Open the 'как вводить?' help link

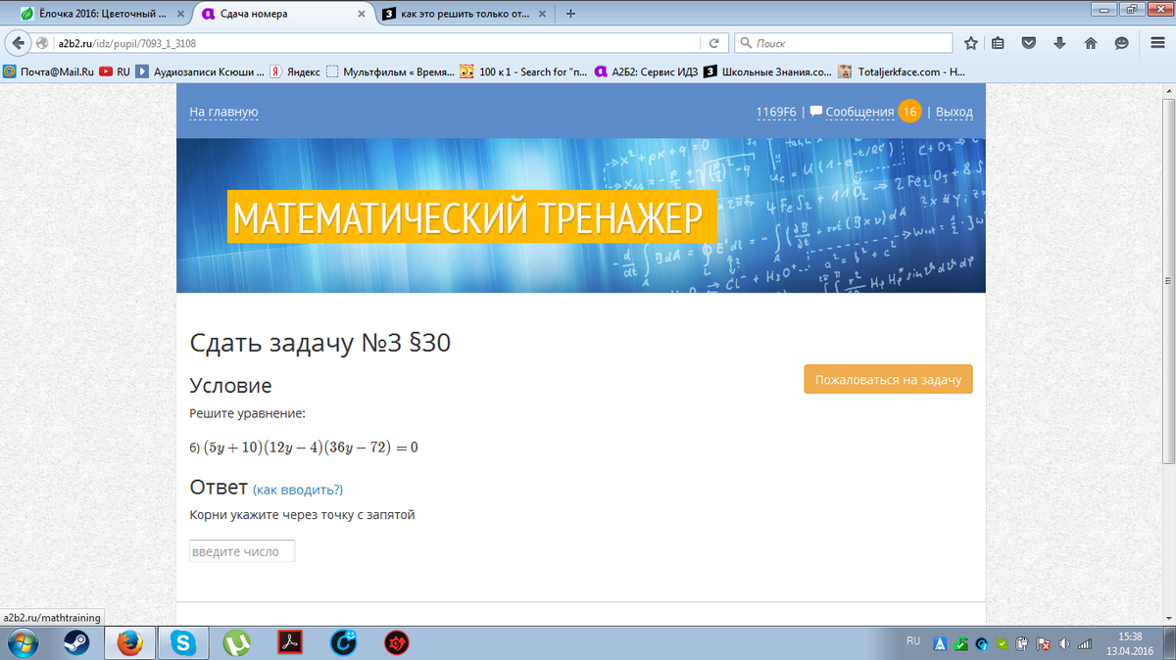click(x=298, y=490)
